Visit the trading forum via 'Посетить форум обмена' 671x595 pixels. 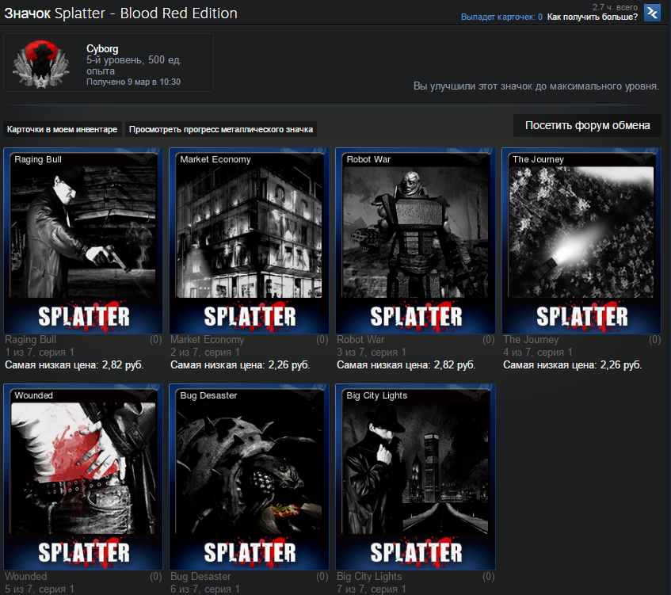[587, 125]
